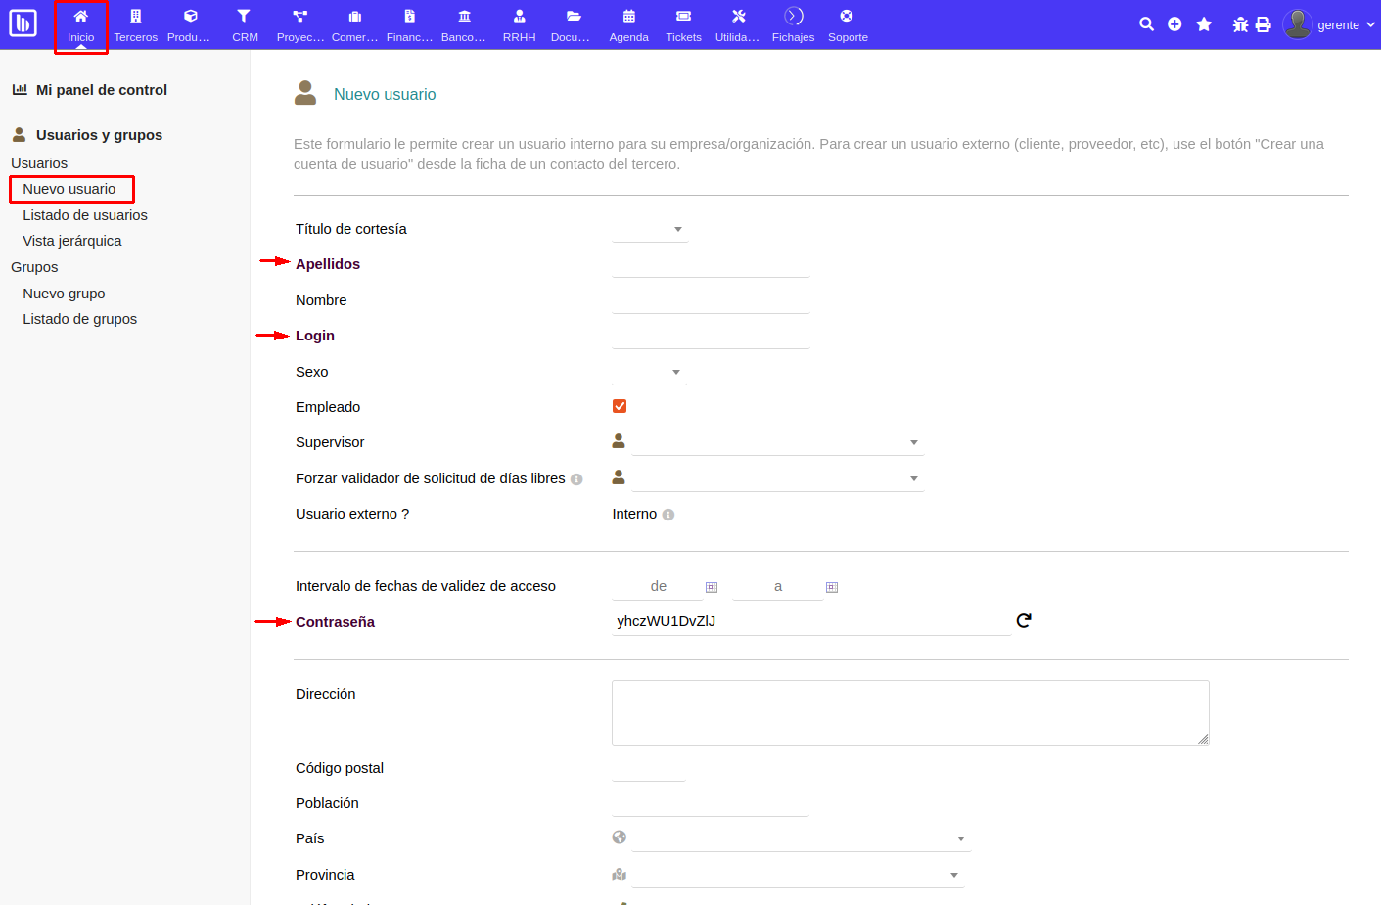The height and width of the screenshot is (905, 1381).
Task: Expand the Título de cortesía dropdown
Action: pos(650,230)
